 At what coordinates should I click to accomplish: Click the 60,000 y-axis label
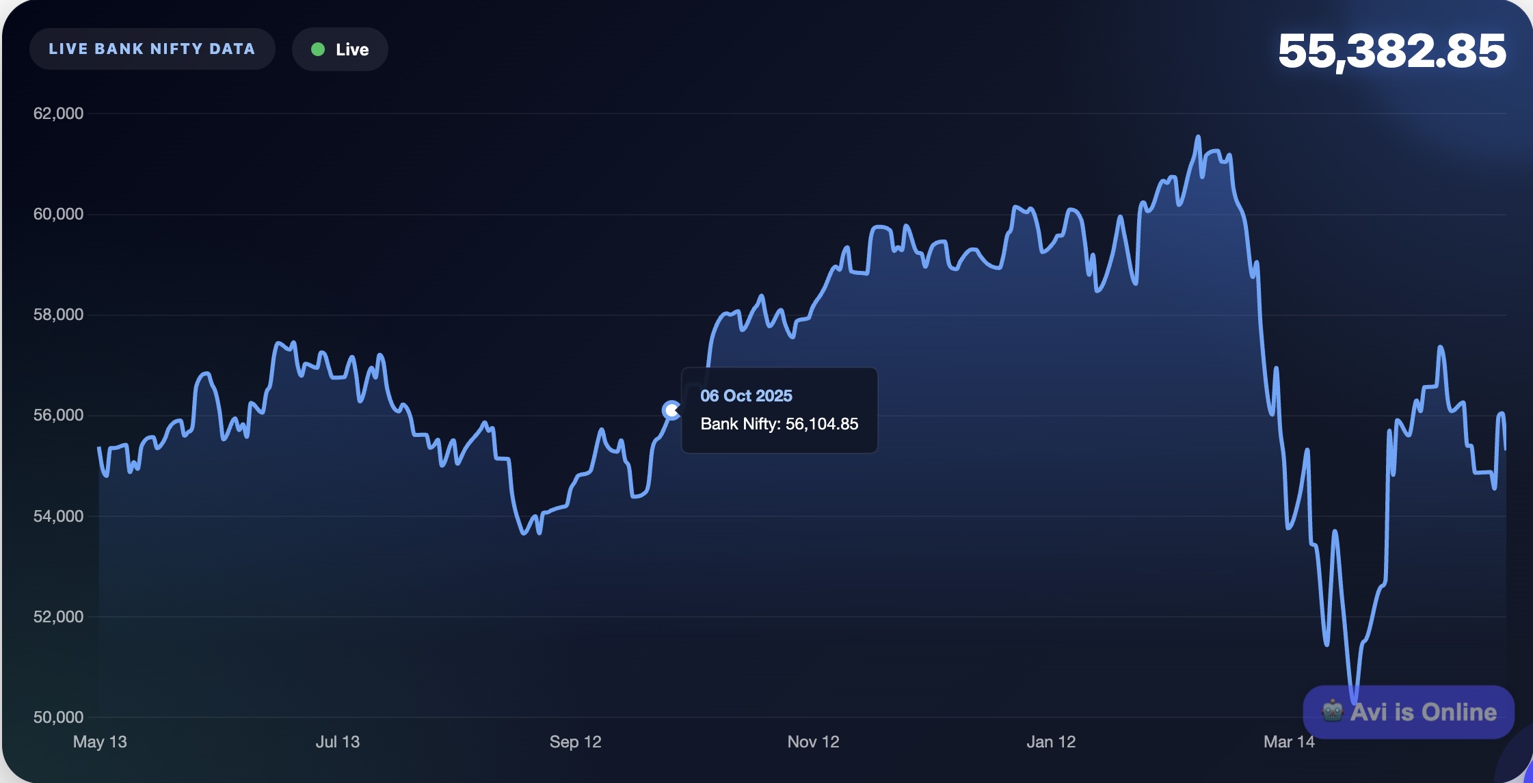(59, 214)
